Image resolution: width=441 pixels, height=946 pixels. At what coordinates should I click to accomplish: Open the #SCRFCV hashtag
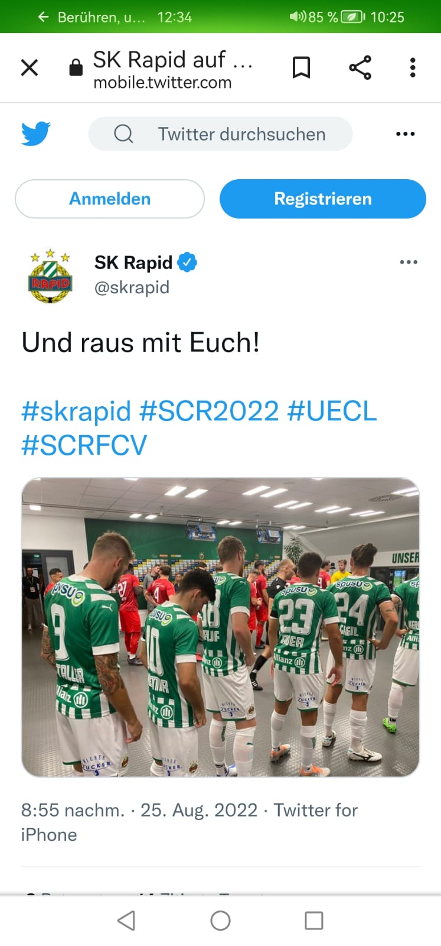84,445
